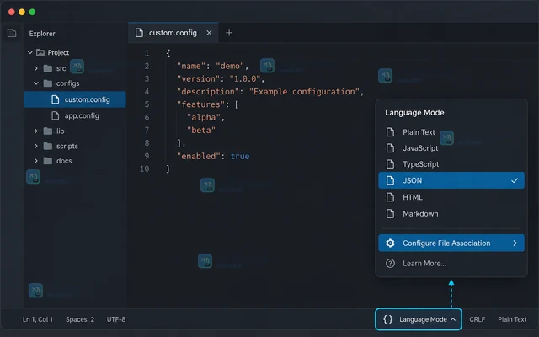This screenshot has height=337, width=539.
Task: Click the true value on line 9
Action: (x=240, y=157)
